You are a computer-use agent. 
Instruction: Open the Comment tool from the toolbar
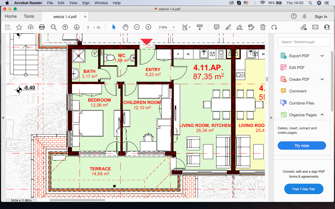[216, 27]
